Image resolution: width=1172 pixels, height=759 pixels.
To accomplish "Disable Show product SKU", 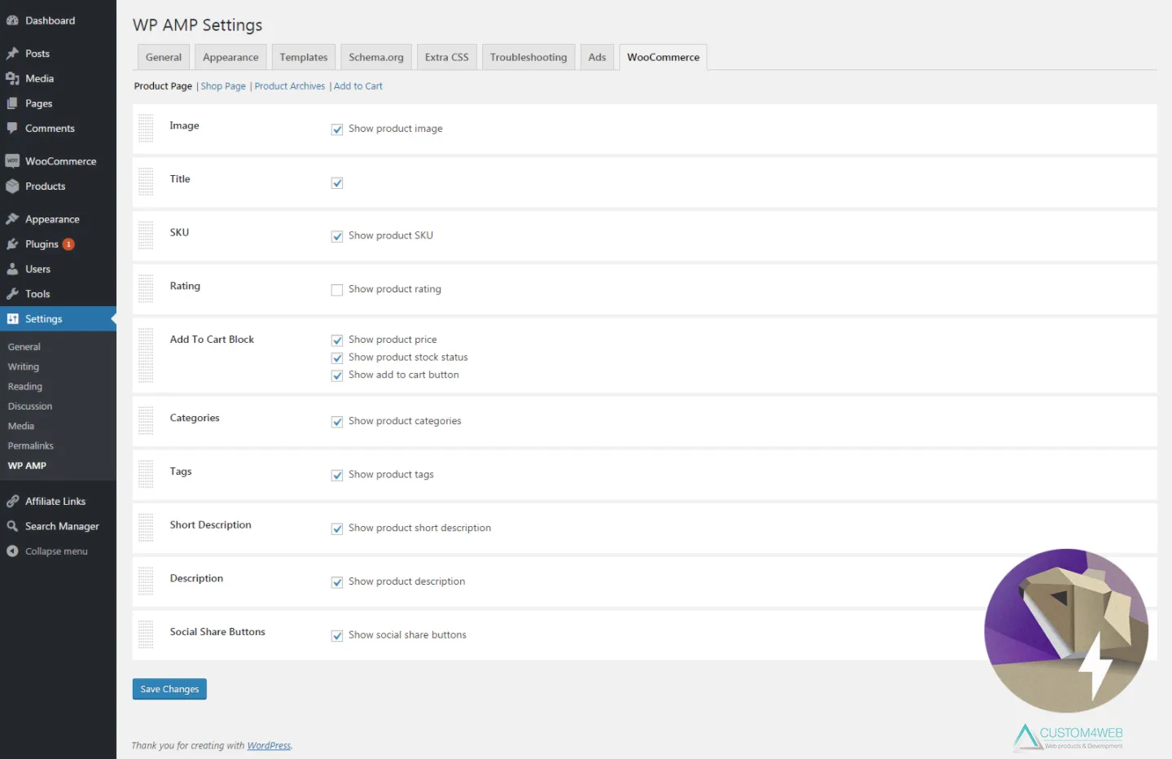I will (x=336, y=236).
